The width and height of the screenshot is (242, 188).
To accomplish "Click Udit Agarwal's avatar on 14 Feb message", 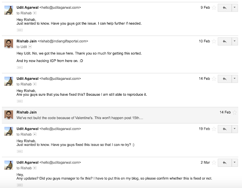I will point(9,81).
